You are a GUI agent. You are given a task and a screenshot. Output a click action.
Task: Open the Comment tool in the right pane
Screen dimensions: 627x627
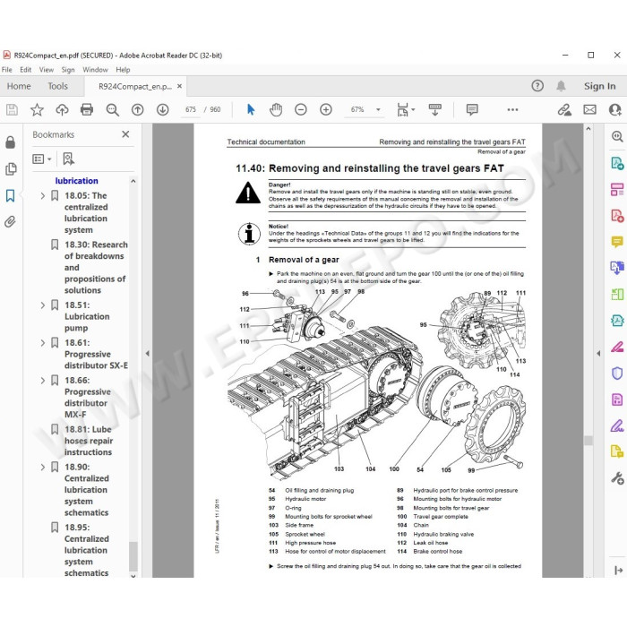click(617, 242)
